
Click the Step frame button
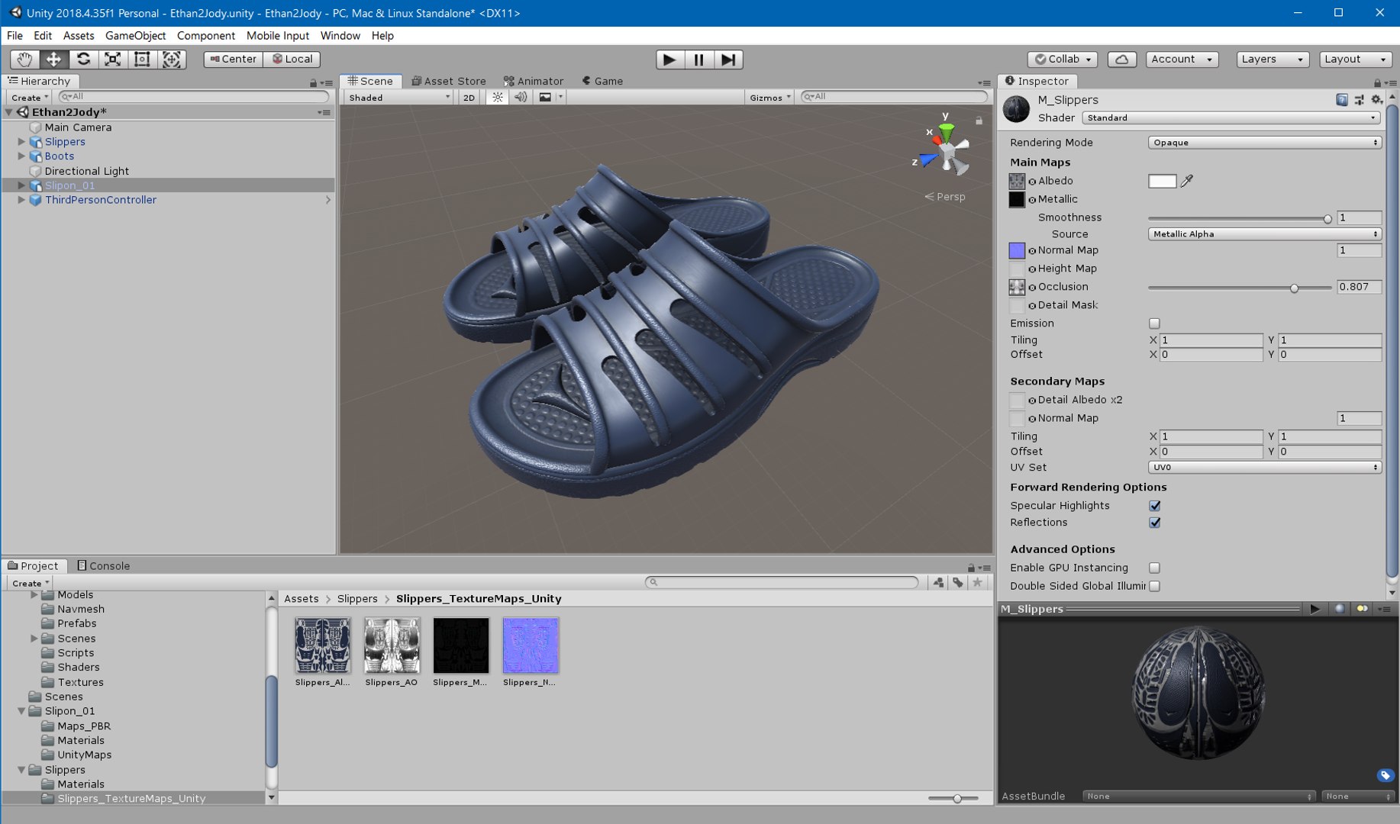point(728,60)
